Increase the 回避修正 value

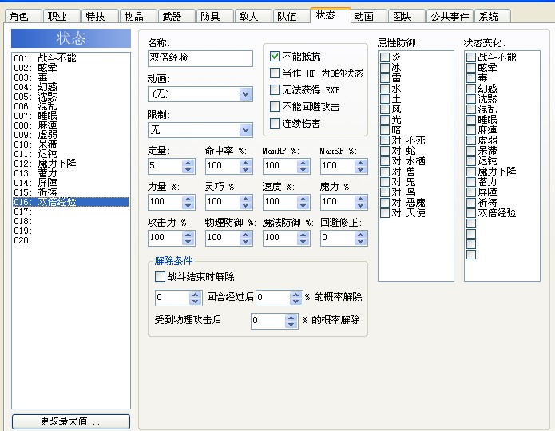(x=360, y=235)
